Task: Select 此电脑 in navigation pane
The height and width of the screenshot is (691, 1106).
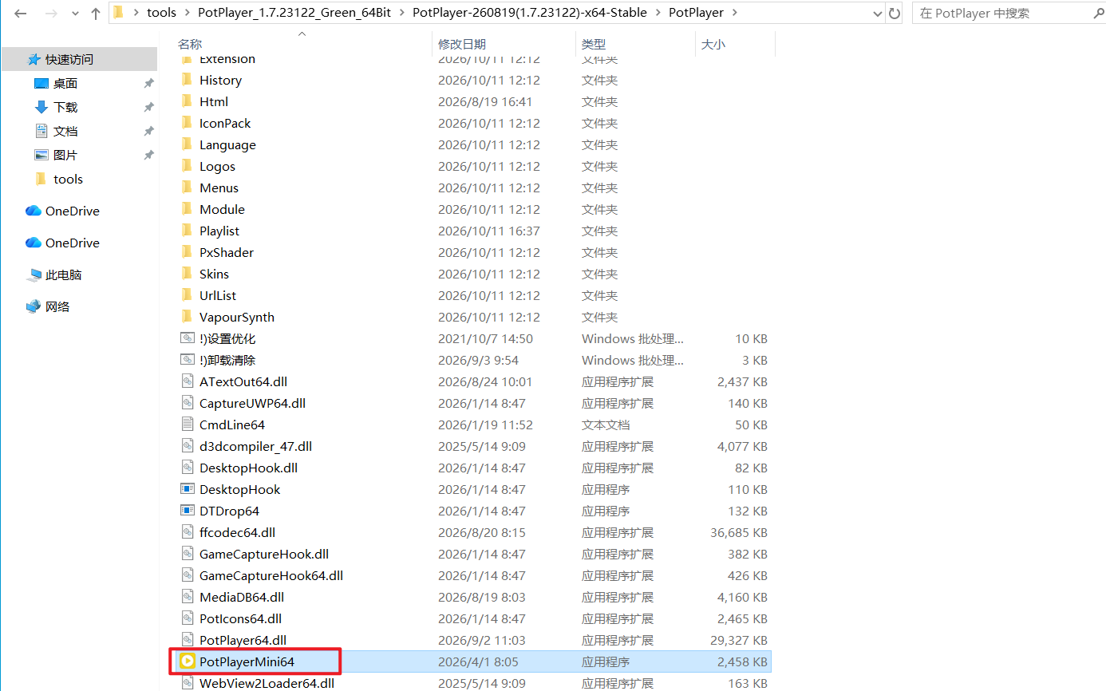Action: point(63,274)
